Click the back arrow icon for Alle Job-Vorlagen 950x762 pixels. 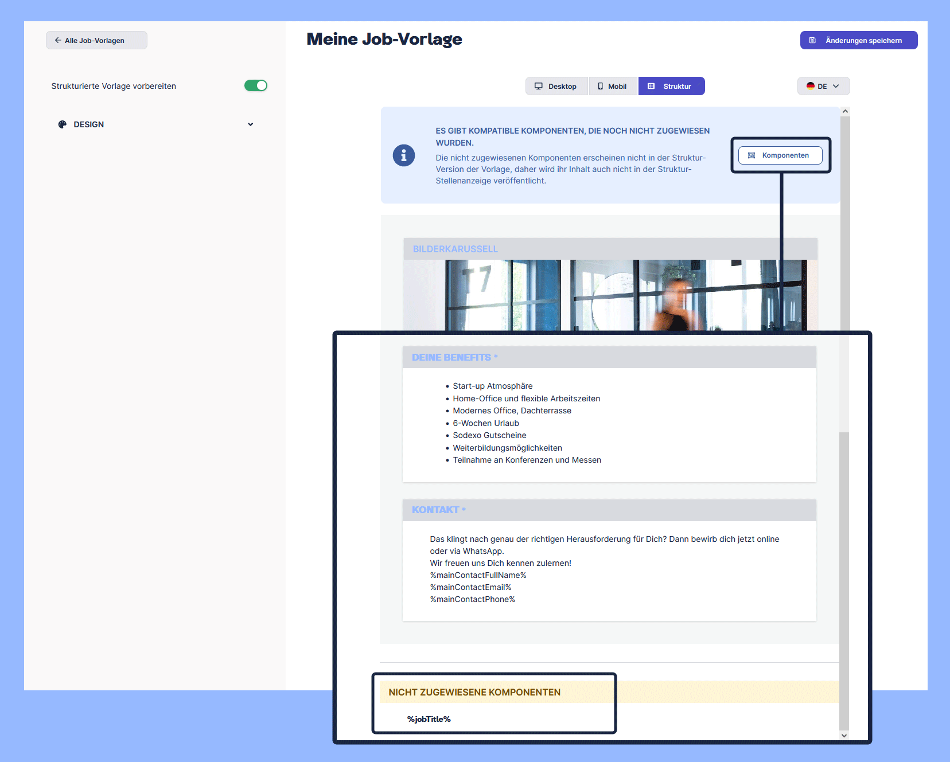(57, 41)
